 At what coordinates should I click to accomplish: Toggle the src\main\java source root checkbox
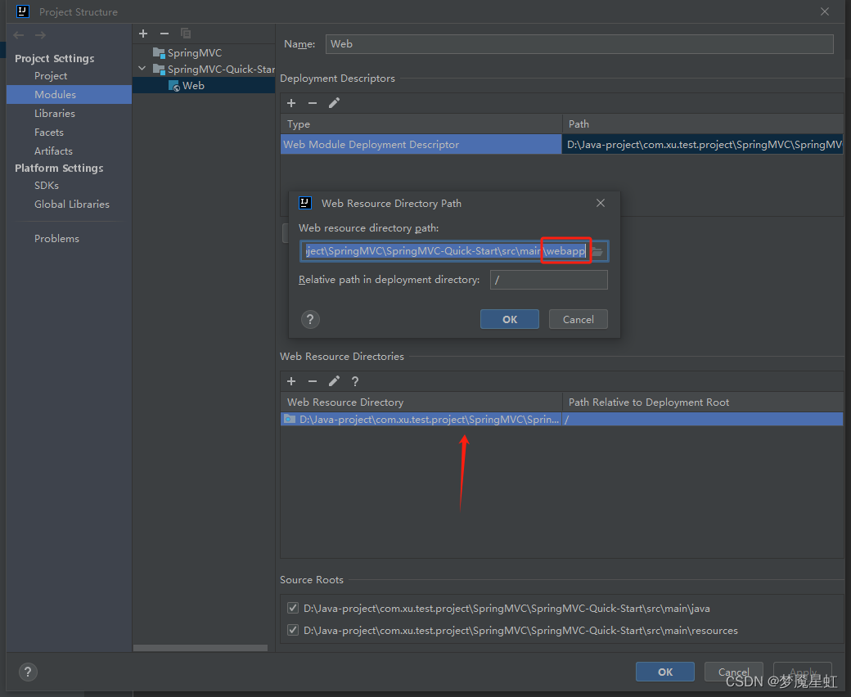(x=293, y=608)
